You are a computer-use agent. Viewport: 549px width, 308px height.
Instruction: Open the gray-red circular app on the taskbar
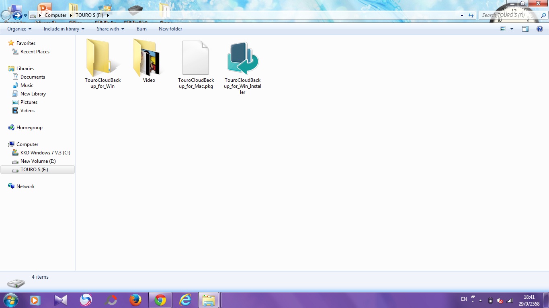(x=111, y=300)
